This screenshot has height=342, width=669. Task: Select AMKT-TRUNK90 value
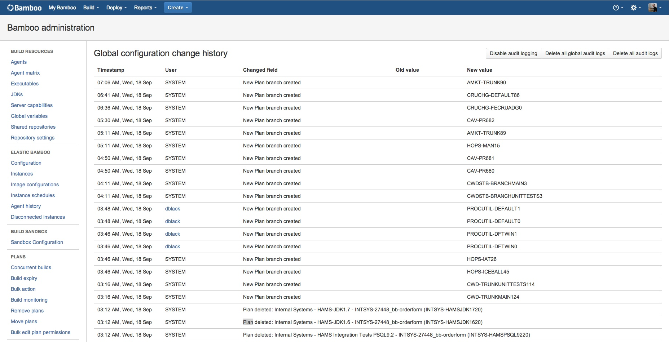487,83
